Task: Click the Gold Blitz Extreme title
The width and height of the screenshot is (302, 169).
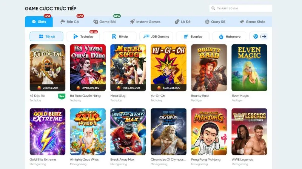Action: (43, 159)
